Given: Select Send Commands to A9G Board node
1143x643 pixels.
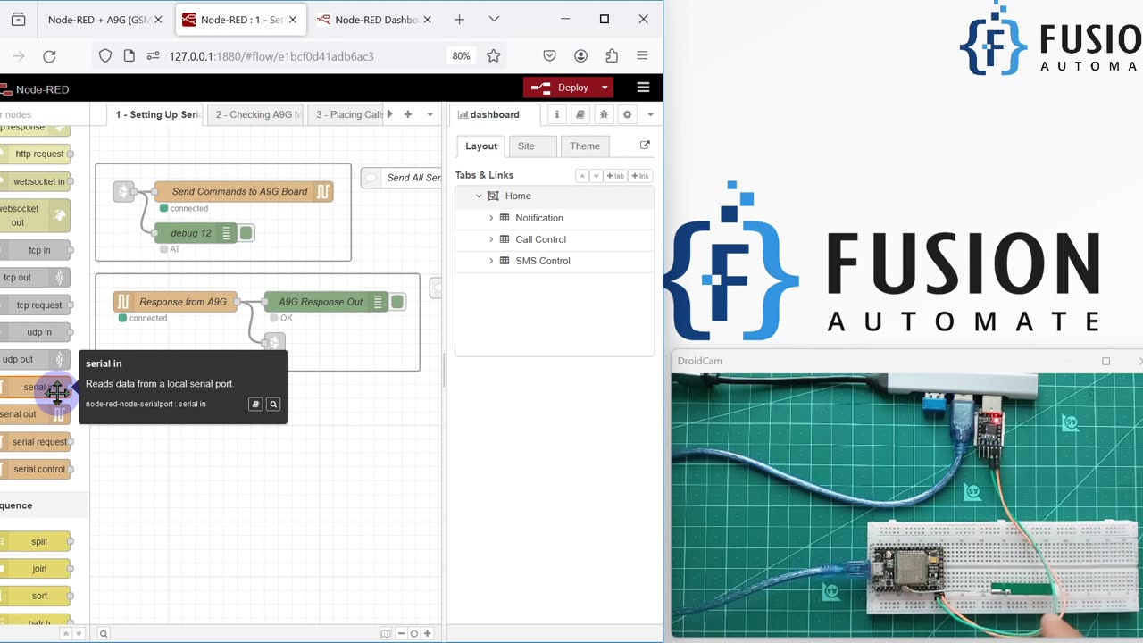Looking at the screenshot, I should point(244,191).
